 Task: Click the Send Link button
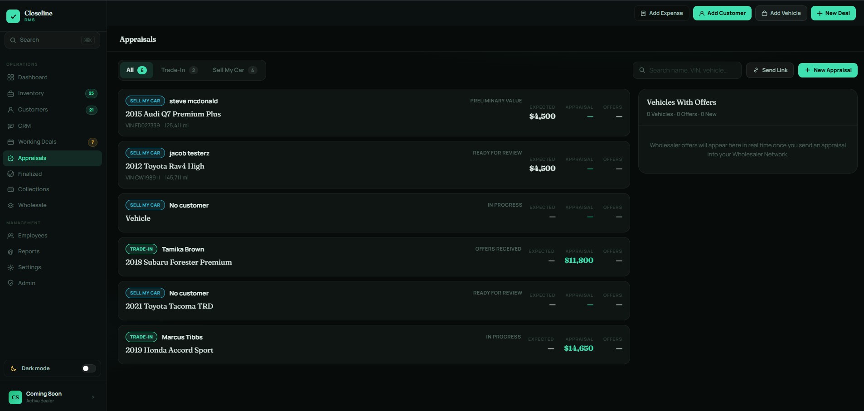[770, 70]
